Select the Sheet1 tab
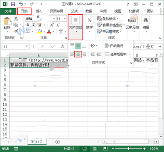Image resolution: width=164 pixels, height=152 pixels. [x=37, y=141]
